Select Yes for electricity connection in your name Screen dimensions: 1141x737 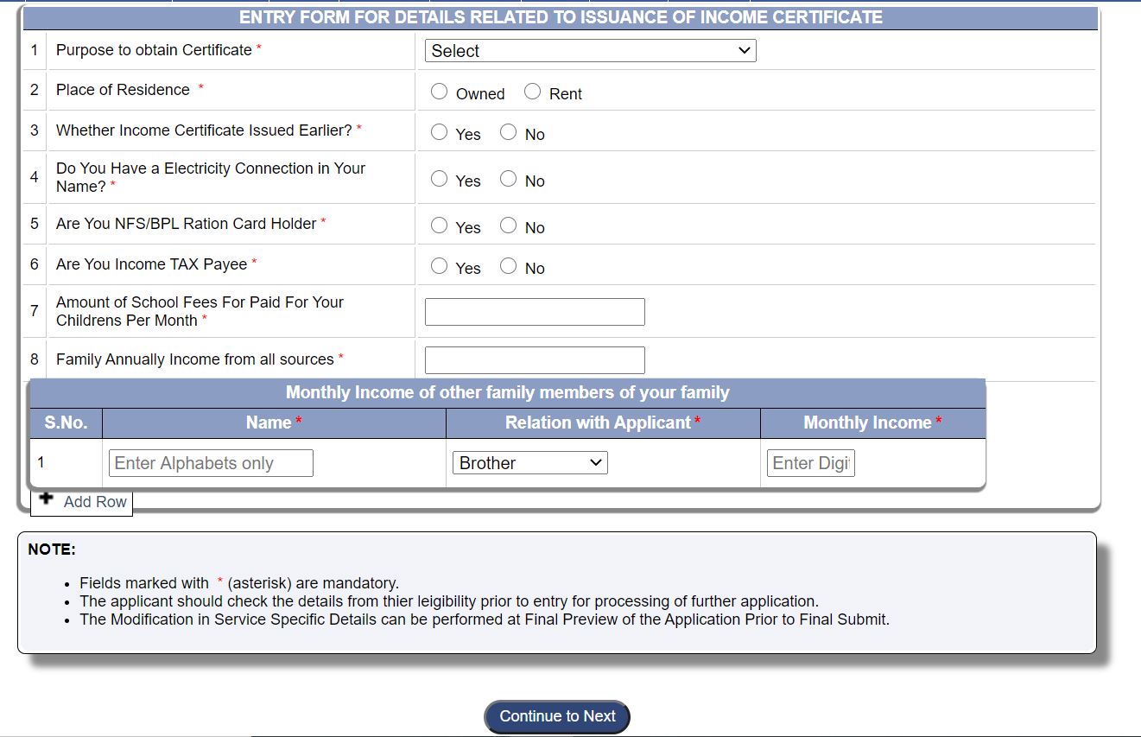[x=439, y=178]
